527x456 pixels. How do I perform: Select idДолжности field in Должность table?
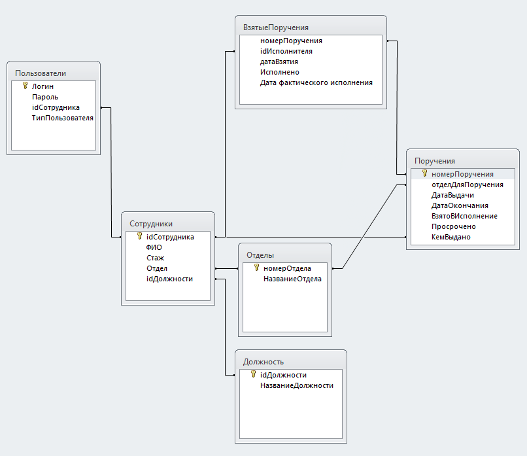283,375
